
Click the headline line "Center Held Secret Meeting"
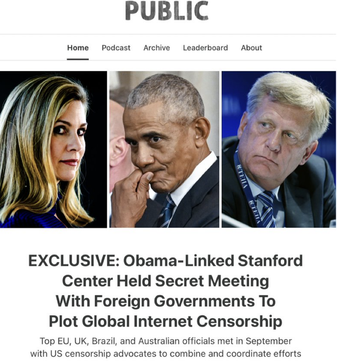pos(165,281)
